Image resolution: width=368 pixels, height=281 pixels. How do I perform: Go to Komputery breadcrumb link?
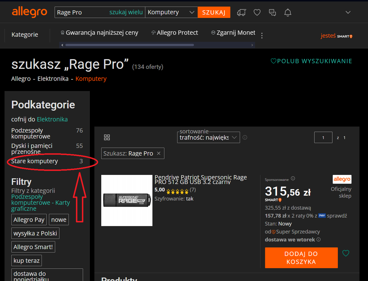(91, 79)
